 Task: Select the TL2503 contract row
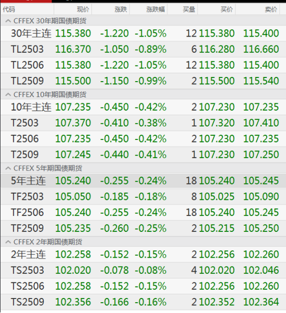click(143, 49)
